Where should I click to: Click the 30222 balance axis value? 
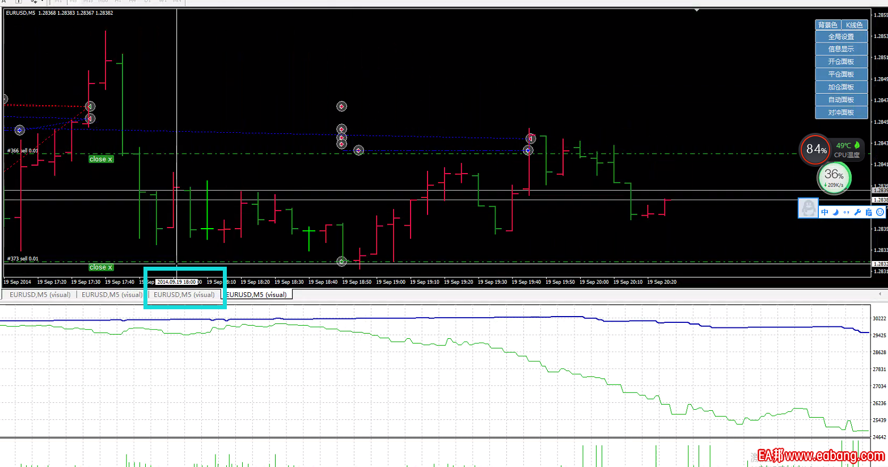coord(879,319)
